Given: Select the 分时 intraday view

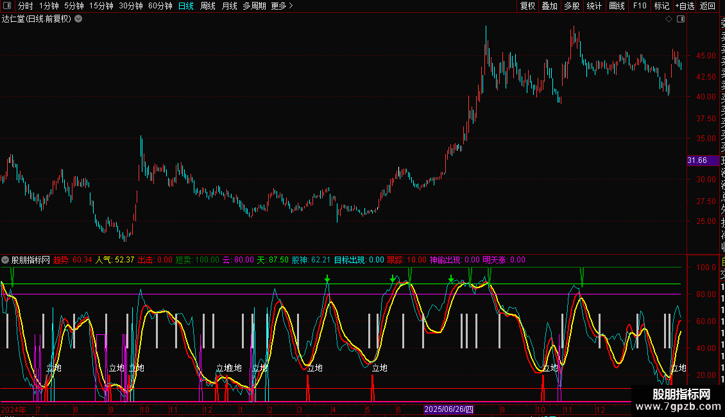Looking at the screenshot, I should (25, 6).
